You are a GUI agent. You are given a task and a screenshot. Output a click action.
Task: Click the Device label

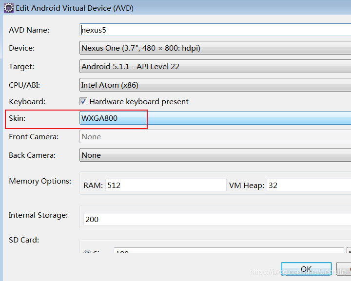pos(22,48)
